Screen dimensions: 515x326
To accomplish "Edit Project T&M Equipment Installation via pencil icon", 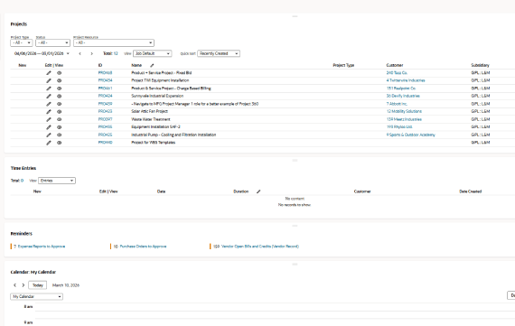I will 49,80.
